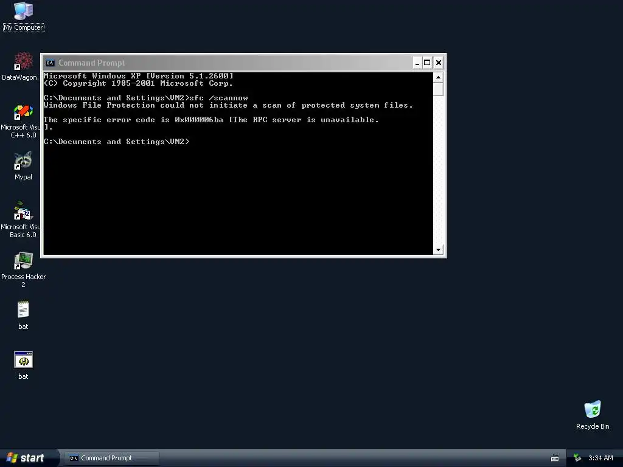Select the Process Hacker 2 shortcut

(x=23, y=270)
